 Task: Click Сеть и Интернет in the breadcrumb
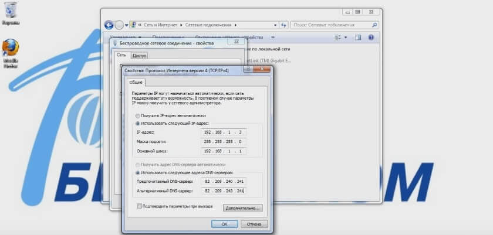[160, 25]
